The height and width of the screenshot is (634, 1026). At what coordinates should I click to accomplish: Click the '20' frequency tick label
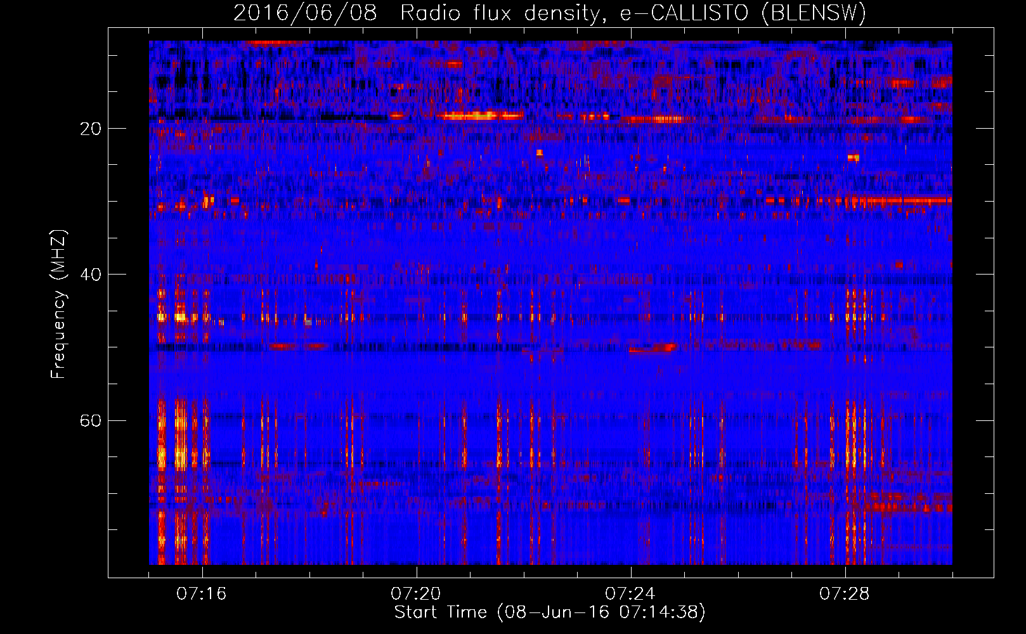coord(91,129)
